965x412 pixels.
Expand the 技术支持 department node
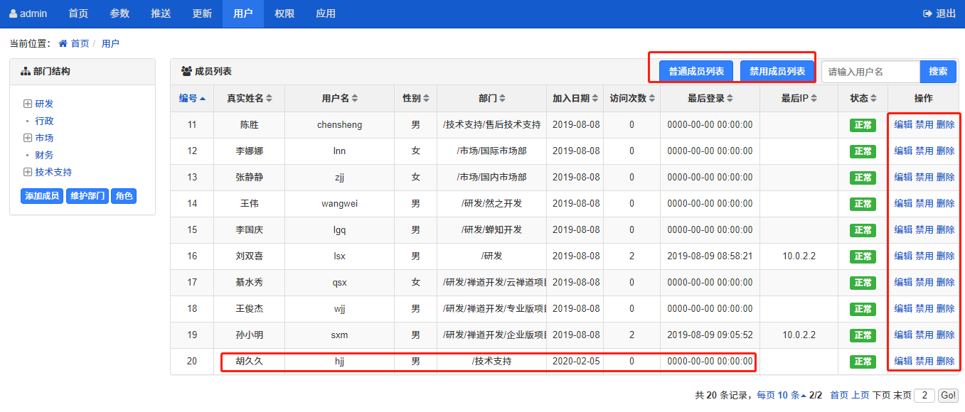28,172
